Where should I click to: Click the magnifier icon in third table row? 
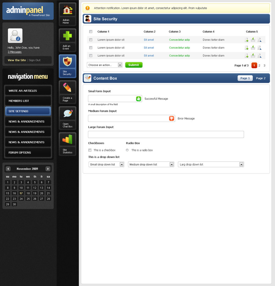259,56
